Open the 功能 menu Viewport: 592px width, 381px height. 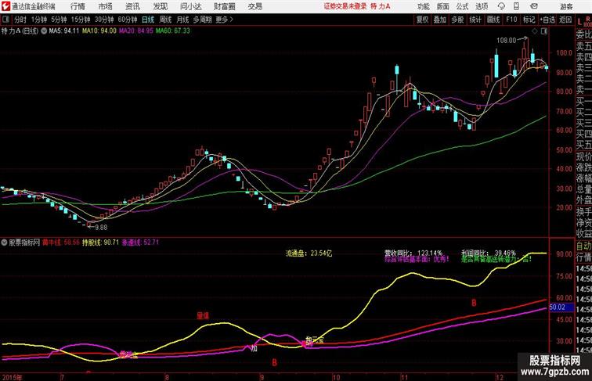pyautogui.click(x=423, y=6)
